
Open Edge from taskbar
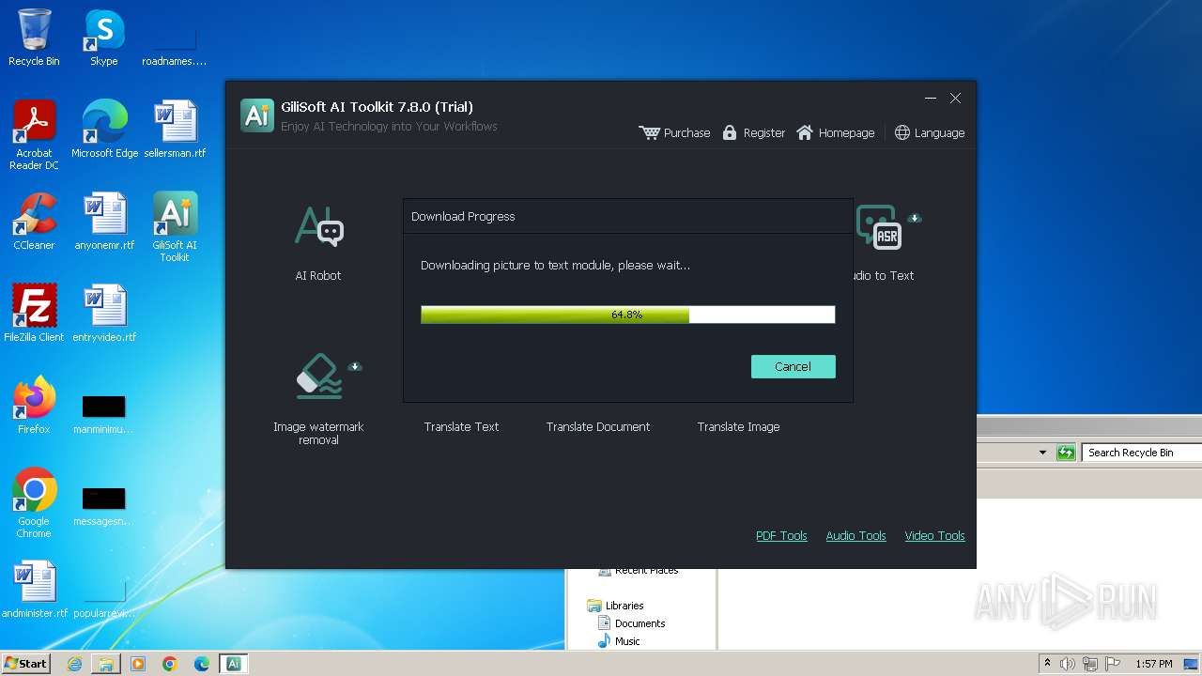[202, 664]
